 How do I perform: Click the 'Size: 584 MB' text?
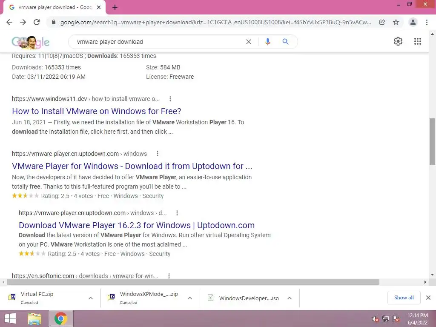(163, 67)
